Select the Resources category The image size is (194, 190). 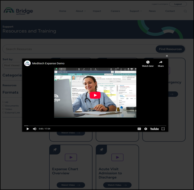point(9,85)
